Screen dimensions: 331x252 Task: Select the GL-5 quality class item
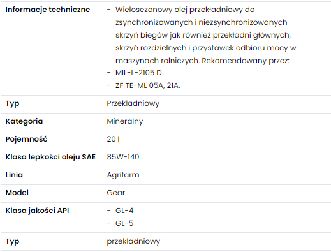coord(124,223)
